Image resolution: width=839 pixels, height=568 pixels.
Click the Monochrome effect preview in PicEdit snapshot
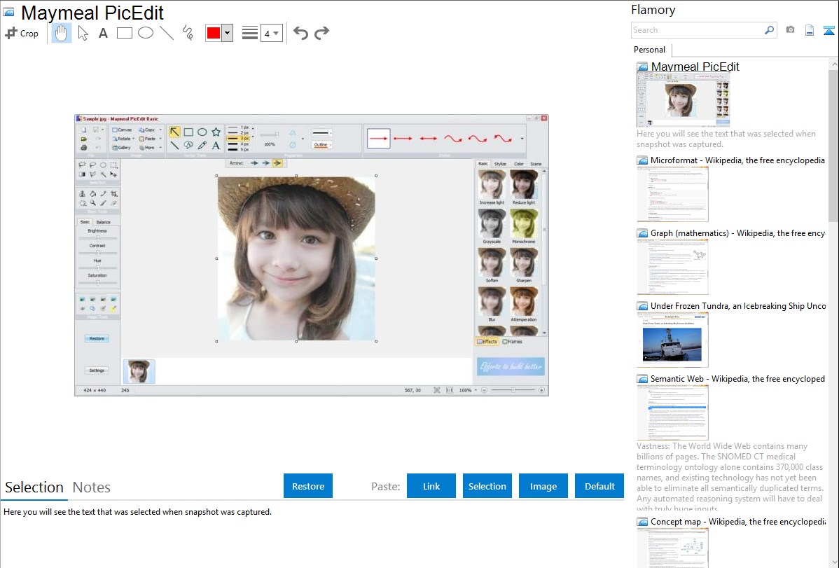pyautogui.click(x=523, y=223)
